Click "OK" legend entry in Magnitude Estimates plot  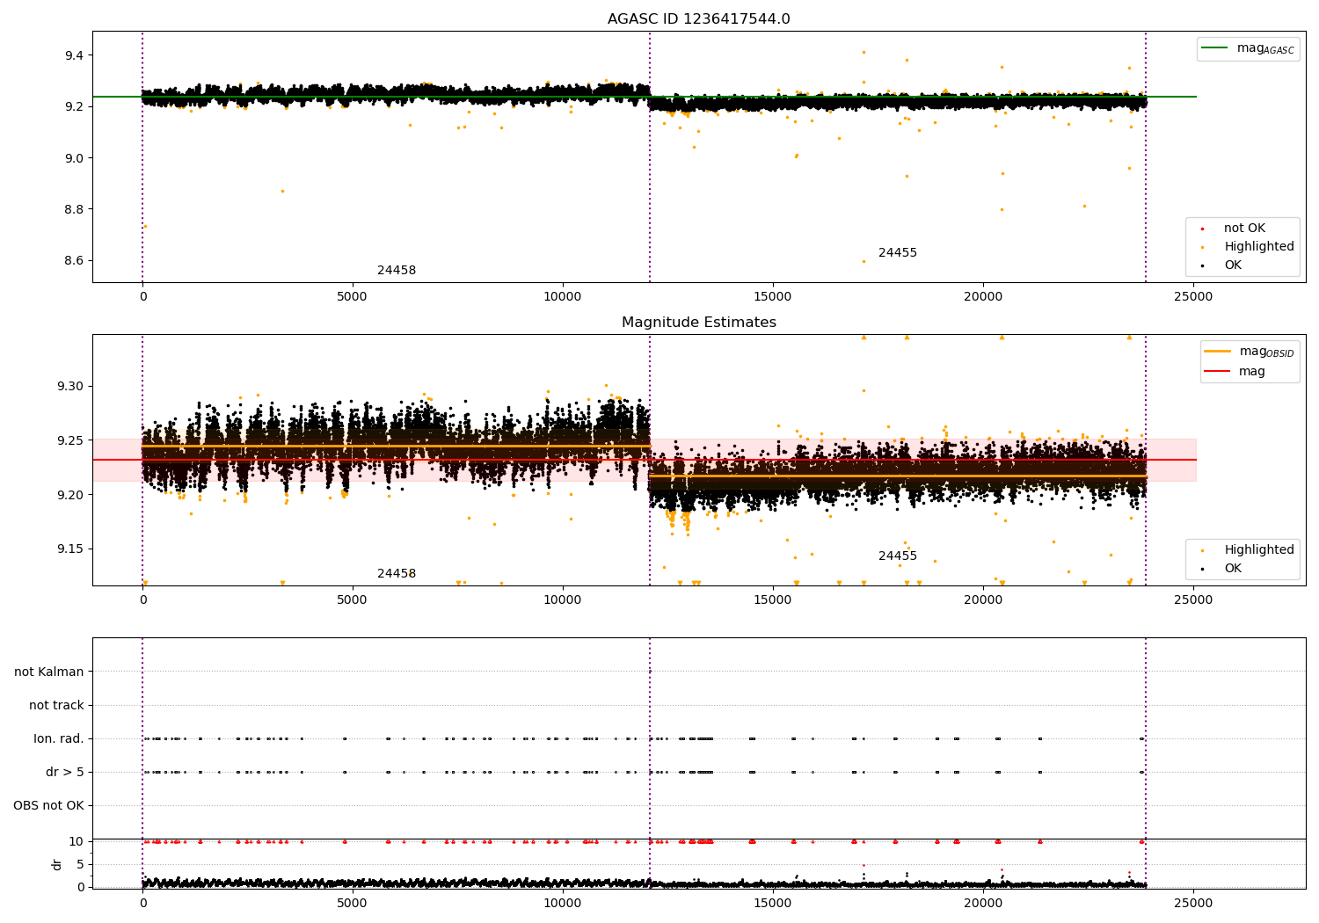click(1233, 569)
